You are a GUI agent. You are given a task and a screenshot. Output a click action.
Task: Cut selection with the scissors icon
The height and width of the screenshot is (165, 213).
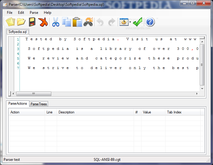pyautogui.click(x=56, y=22)
